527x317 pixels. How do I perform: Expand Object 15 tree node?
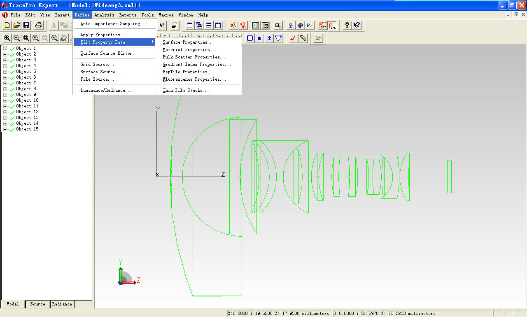(x=5, y=129)
